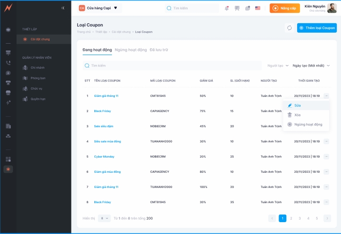Click the notification bell icon
Screen dimensions: 341x234
(226, 8)
